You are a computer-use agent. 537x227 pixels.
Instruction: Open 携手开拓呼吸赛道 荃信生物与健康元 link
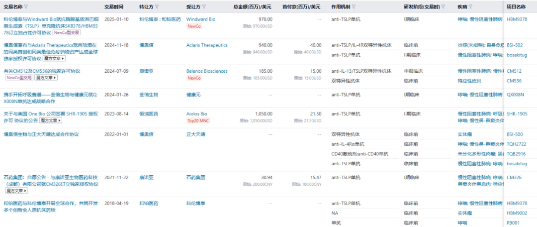50,98
